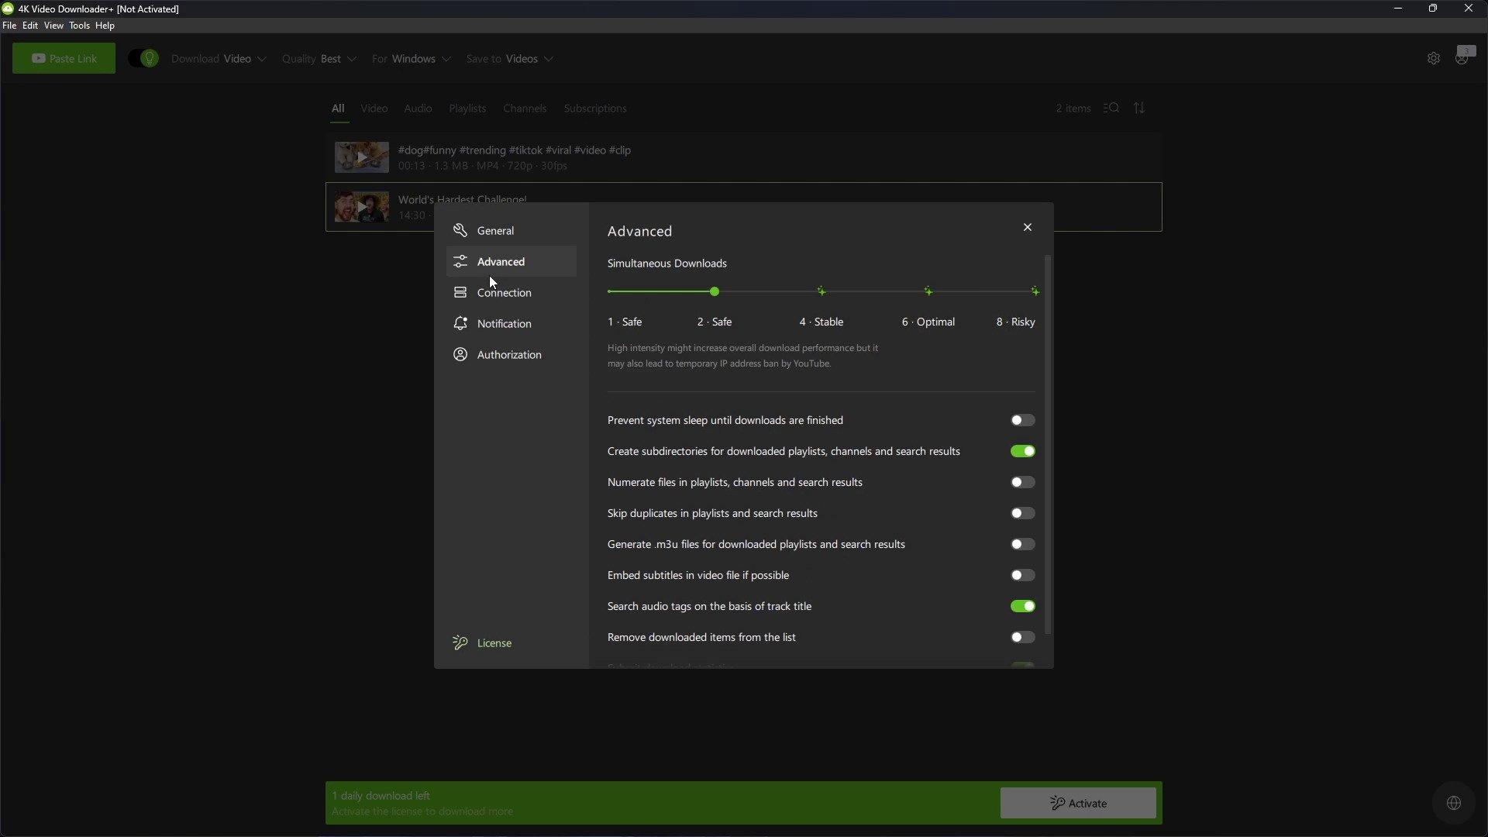Open the License section
The image size is (1488, 837).
(x=482, y=642)
